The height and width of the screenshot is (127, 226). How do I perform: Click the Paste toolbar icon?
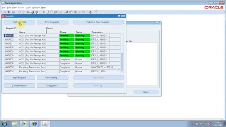[x=52, y=12]
